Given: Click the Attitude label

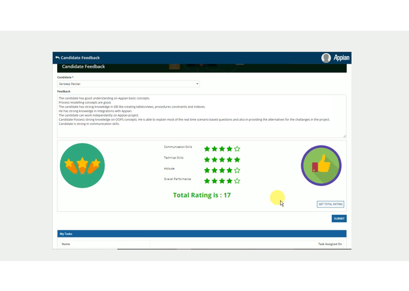Looking at the screenshot, I should 169,168.
